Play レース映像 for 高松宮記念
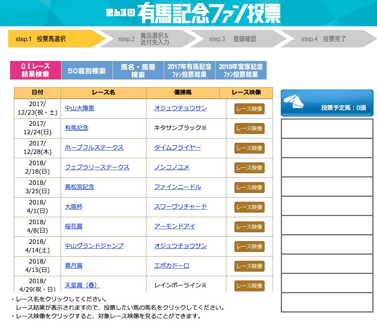This screenshot has width=377, height=321. pyautogui.click(x=249, y=188)
